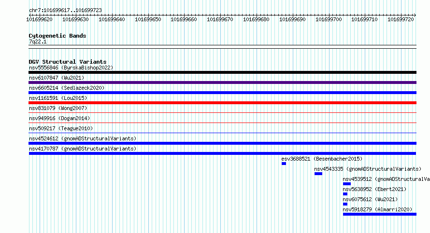Open nsv831079 (Wong2007) variant
The width and height of the screenshot is (430, 233).
click(x=58, y=108)
